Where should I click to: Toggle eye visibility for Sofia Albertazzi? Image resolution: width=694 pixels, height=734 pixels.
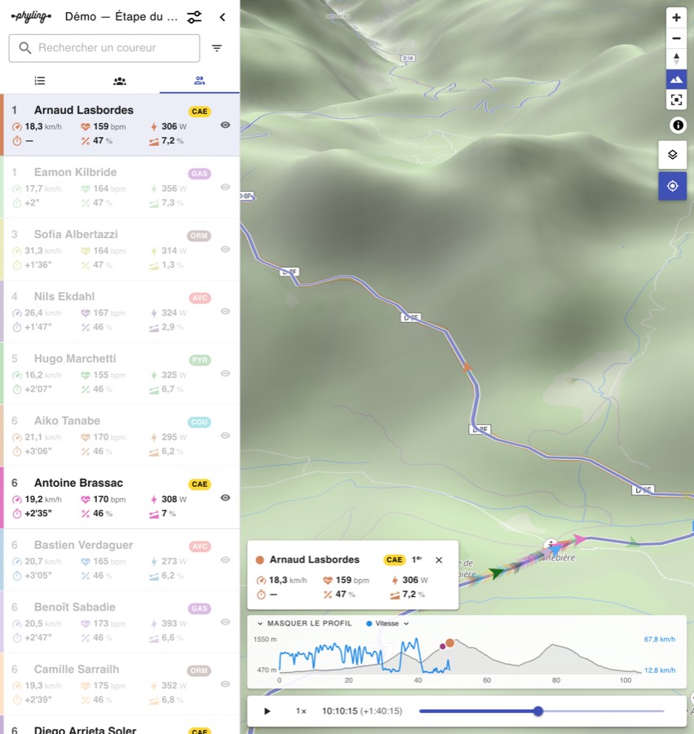[225, 249]
